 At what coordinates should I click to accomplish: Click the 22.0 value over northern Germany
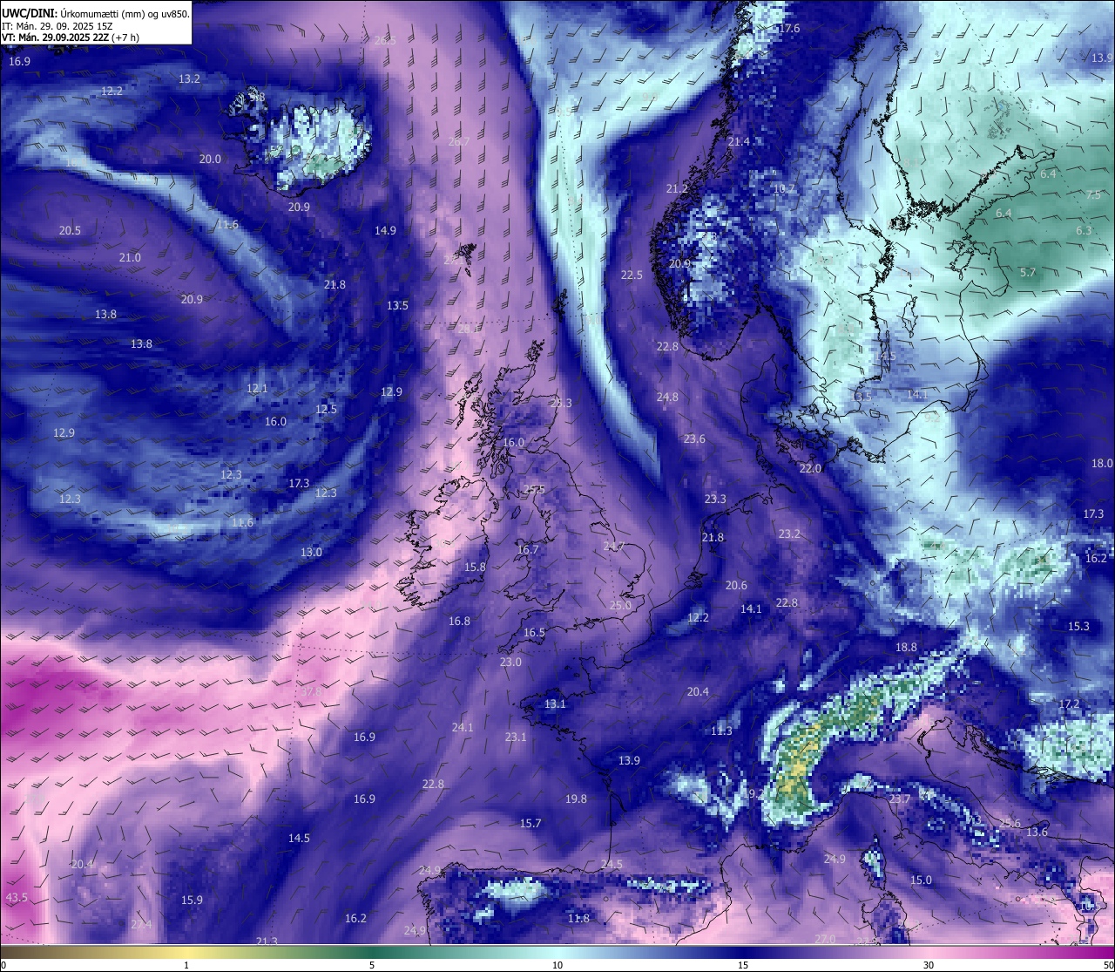810,468
